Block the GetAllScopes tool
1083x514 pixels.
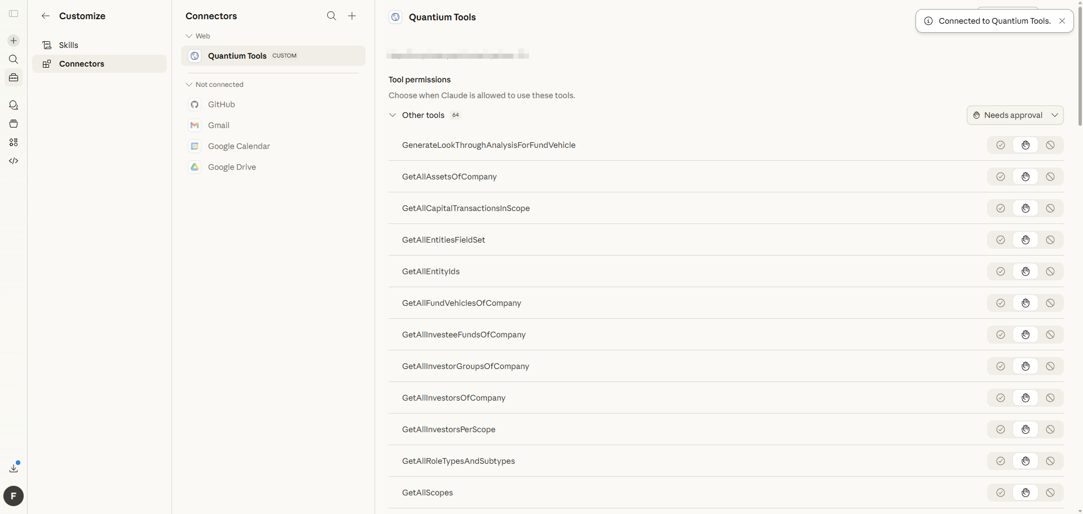(1050, 493)
